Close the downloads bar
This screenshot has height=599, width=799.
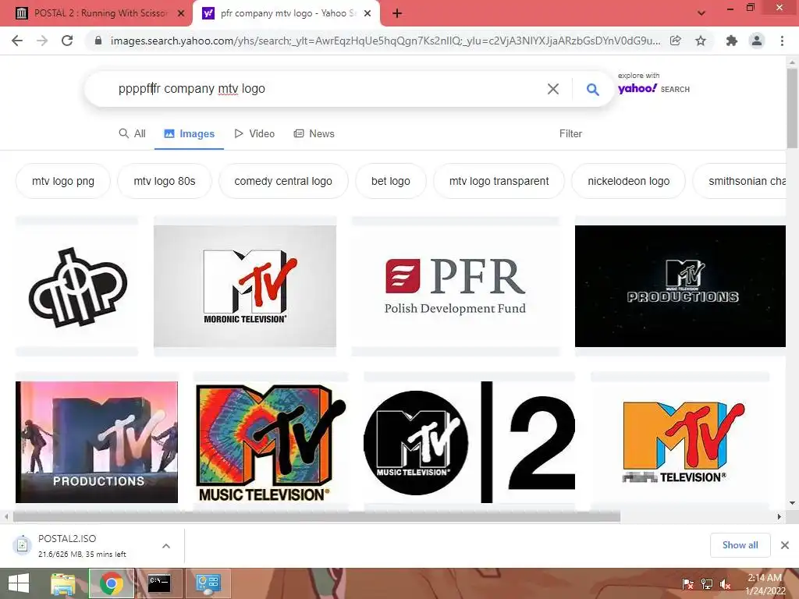785,545
